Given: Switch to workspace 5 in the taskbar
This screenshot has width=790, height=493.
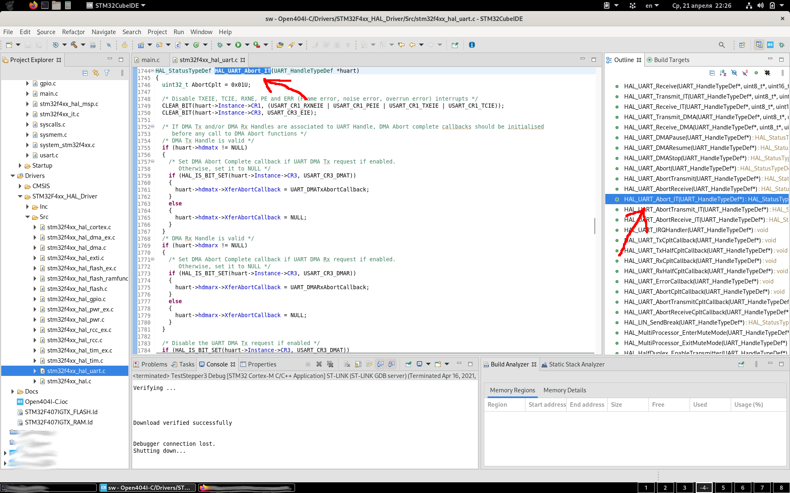Looking at the screenshot, I should (723, 488).
